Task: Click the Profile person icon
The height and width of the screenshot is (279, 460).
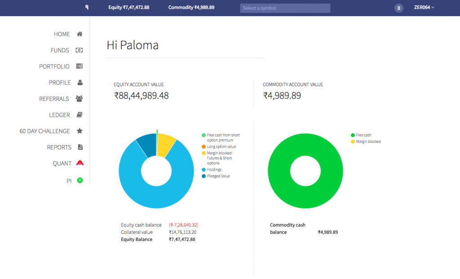Action: coord(80,82)
